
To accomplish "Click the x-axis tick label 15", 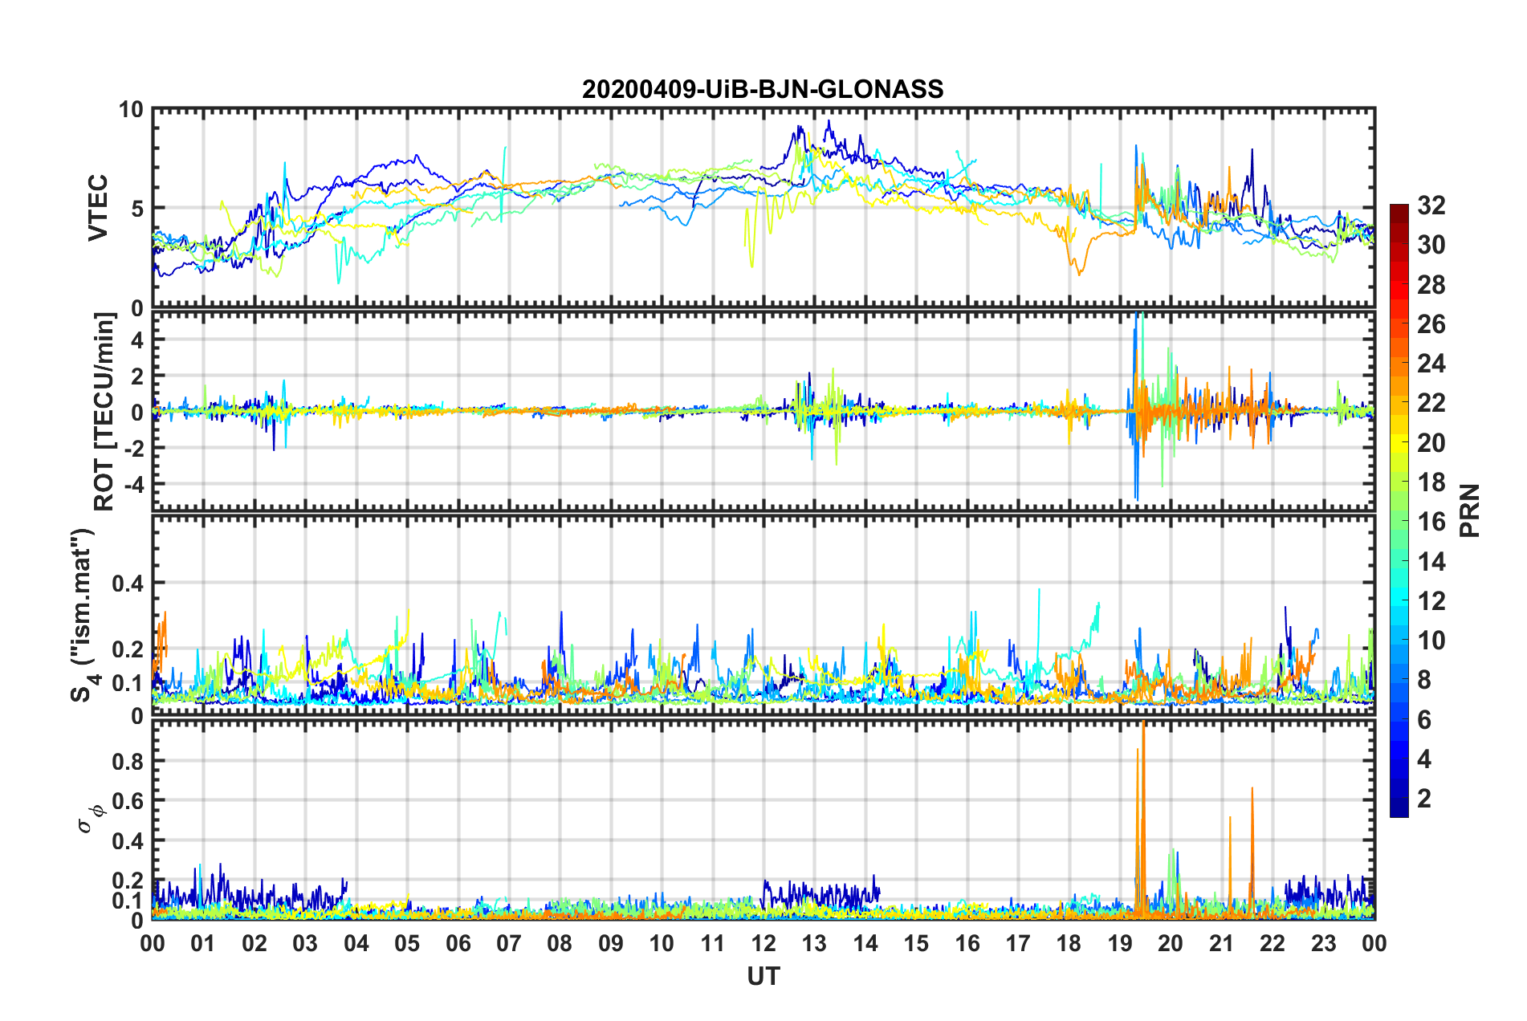I will pos(916,943).
